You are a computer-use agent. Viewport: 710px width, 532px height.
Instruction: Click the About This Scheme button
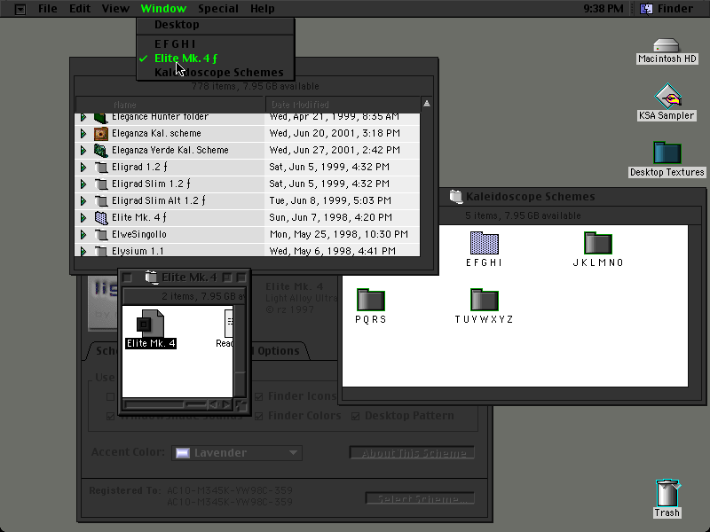point(412,453)
